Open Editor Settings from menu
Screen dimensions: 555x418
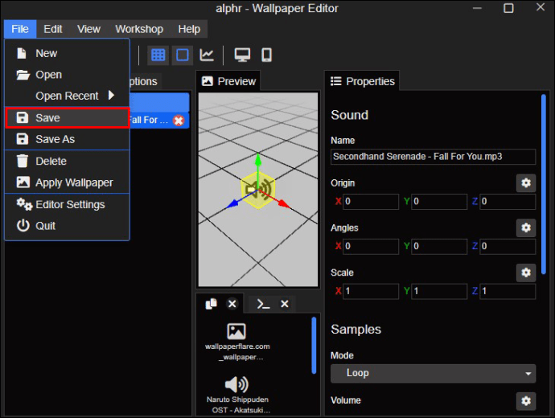point(67,204)
